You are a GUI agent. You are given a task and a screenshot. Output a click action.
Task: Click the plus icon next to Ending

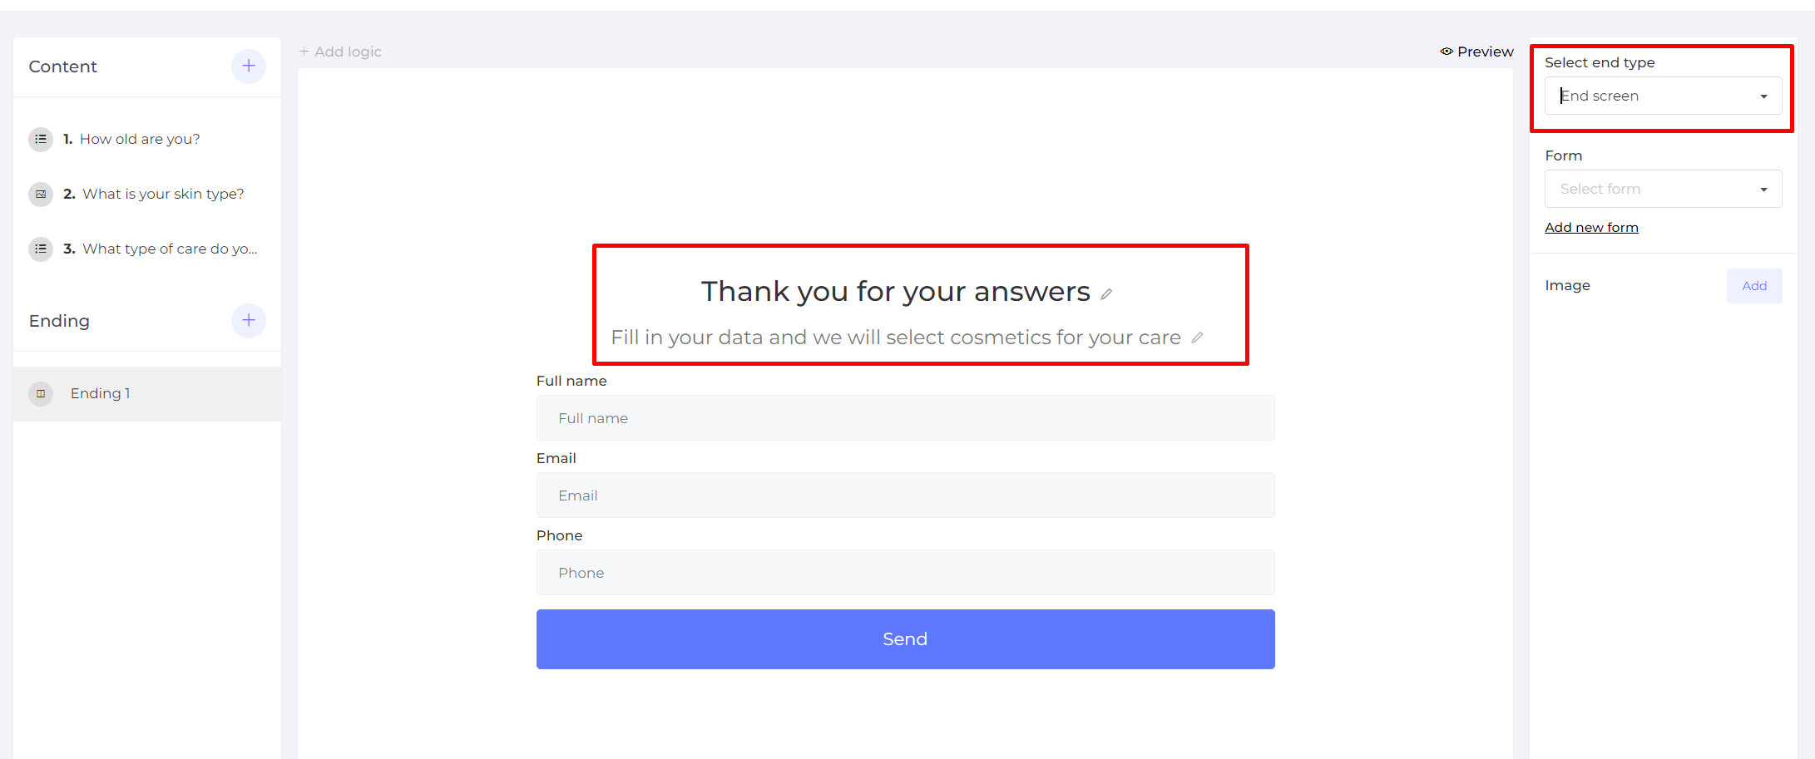coord(248,321)
